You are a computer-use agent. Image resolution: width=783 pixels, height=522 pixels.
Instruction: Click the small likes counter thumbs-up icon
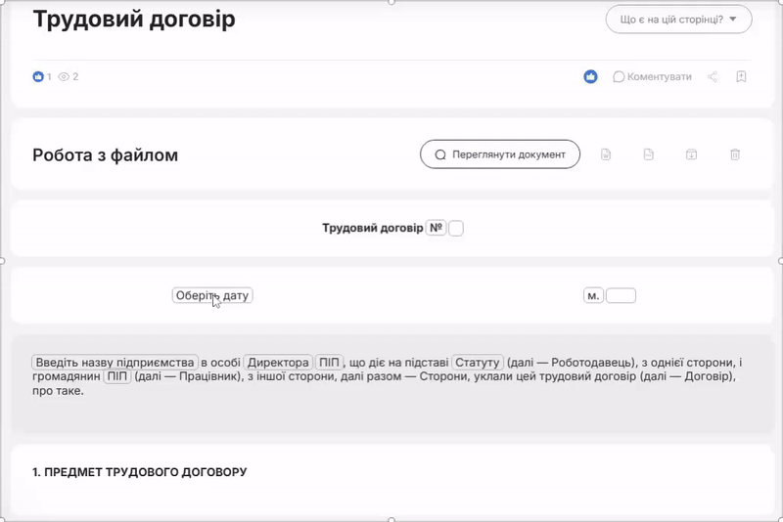(38, 76)
